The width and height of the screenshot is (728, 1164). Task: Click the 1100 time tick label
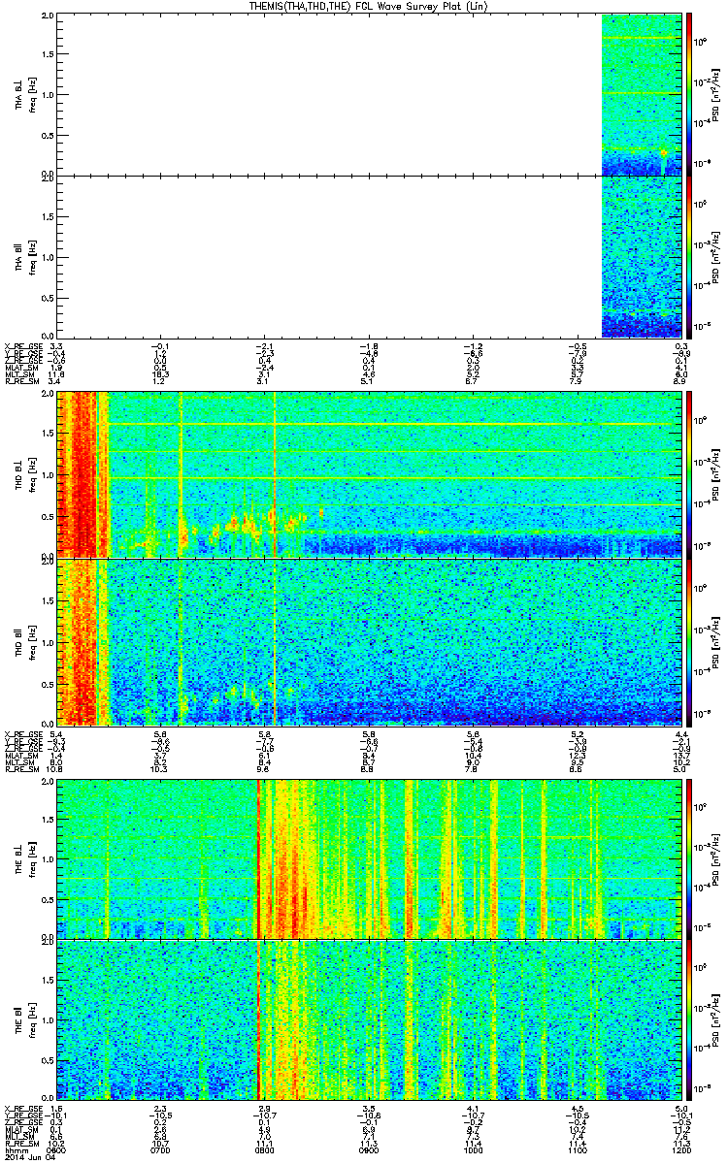[x=578, y=1149]
